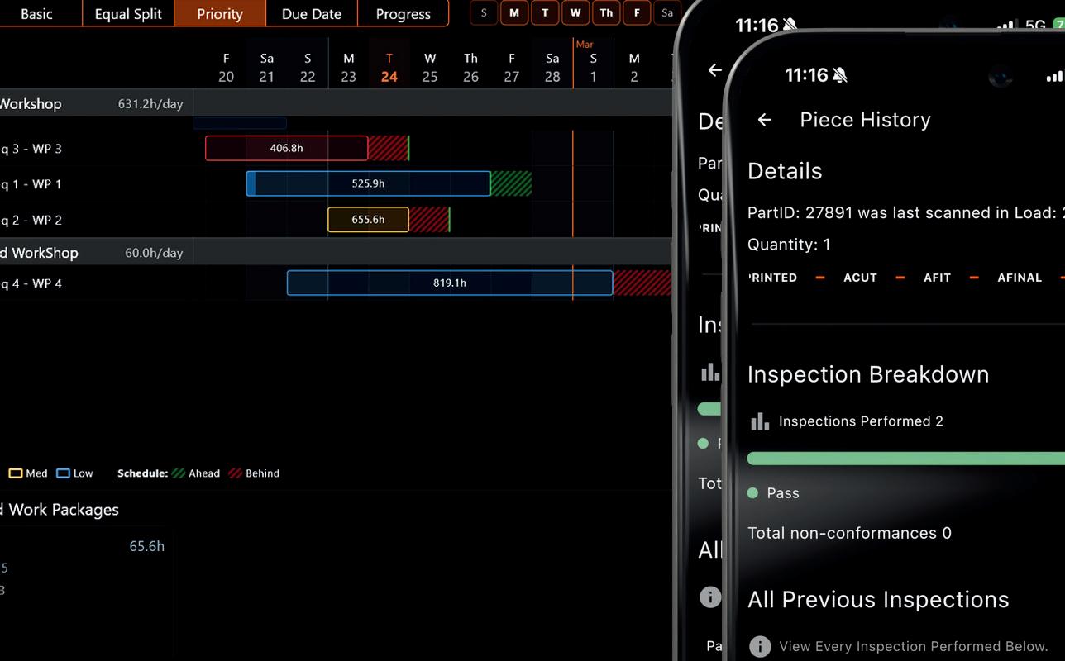Image resolution: width=1065 pixels, height=661 pixels.
Task: Tap the PRINTED stage in the piece timeline
Action: [772, 278]
